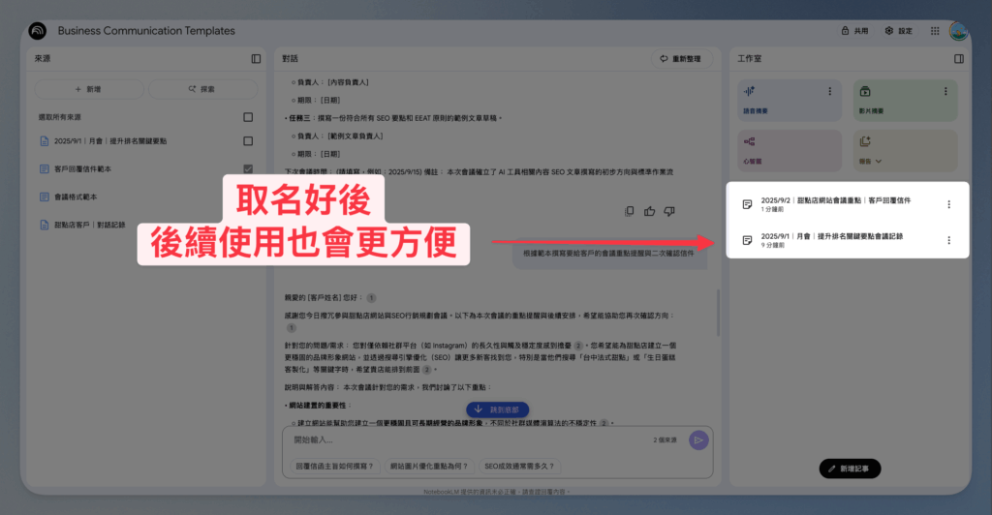The width and height of the screenshot is (992, 515).
Task: Click 跳到底部 jump button
Action: 497,409
